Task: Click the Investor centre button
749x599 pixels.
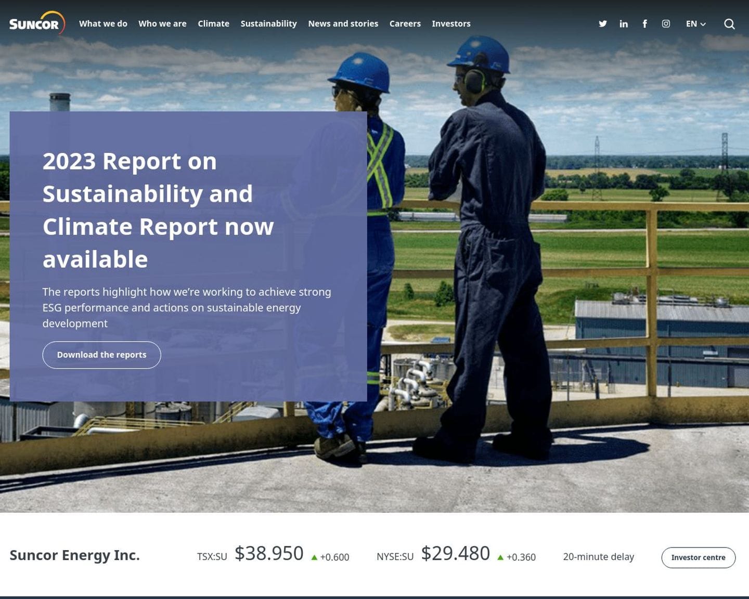Action: coord(698,557)
